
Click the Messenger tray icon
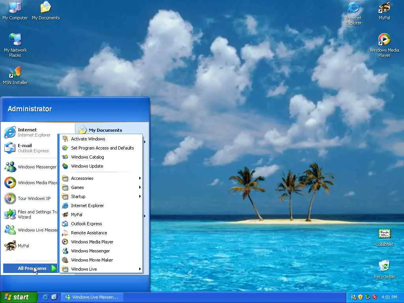pyautogui.click(x=353, y=297)
